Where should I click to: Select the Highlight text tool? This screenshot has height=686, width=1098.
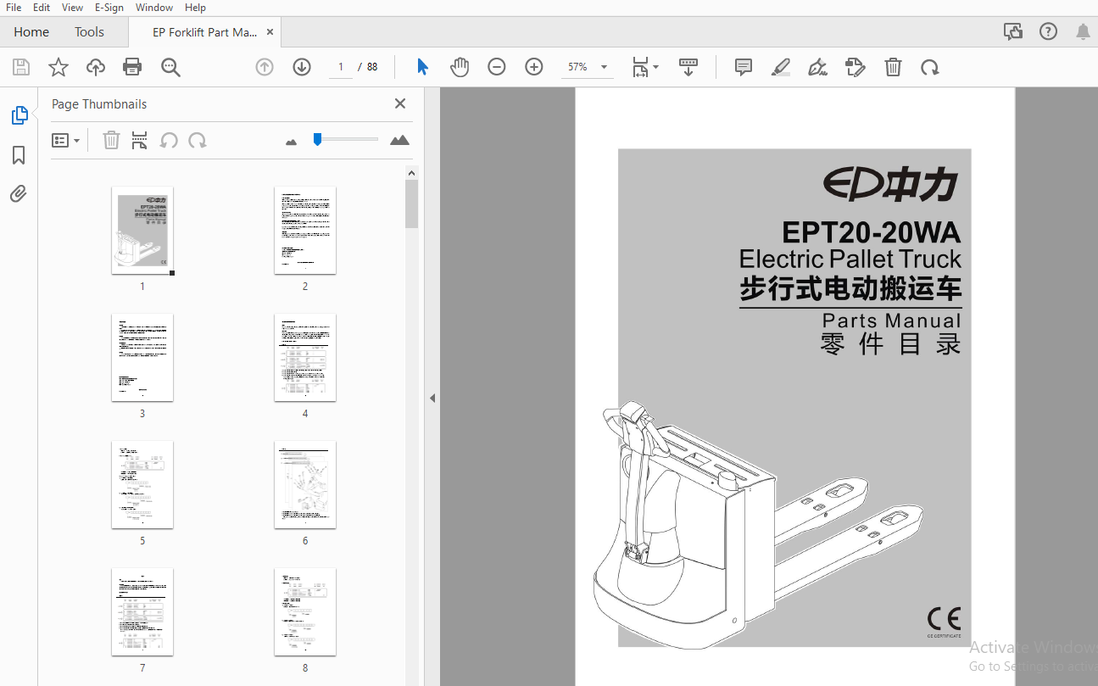781,67
